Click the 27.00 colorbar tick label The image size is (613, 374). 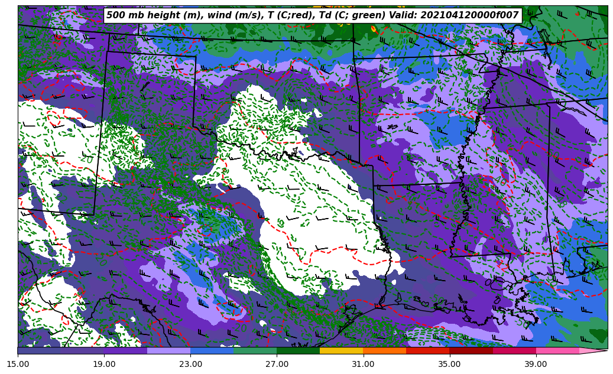coord(277,364)
